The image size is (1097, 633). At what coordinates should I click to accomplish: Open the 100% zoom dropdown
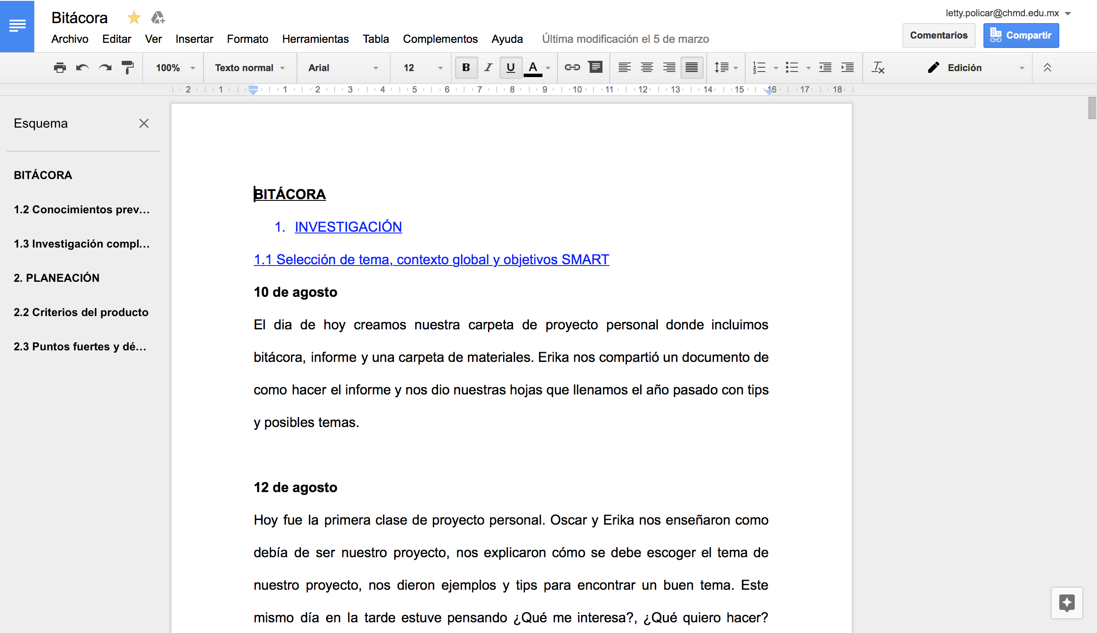(175, 67)
